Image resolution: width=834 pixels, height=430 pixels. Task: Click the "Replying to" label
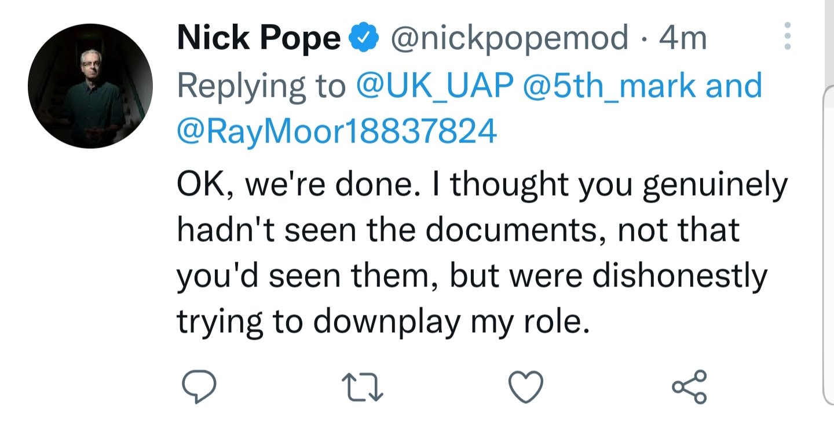261,86
